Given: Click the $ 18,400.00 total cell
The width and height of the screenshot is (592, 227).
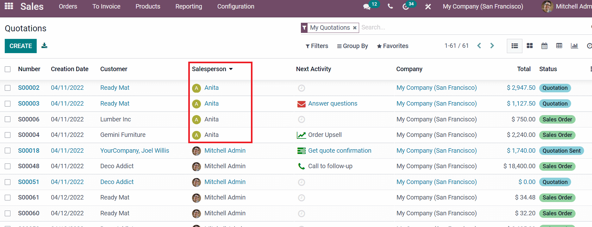Looking at the screenshot, I should point(519,166).
